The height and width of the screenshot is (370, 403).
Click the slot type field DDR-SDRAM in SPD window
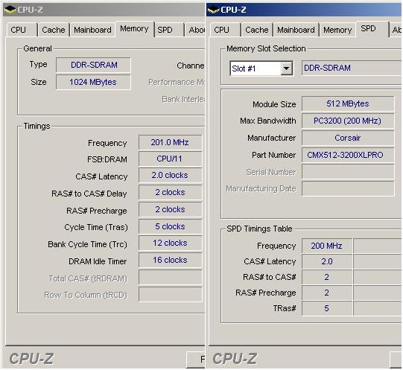coord(352,68)
